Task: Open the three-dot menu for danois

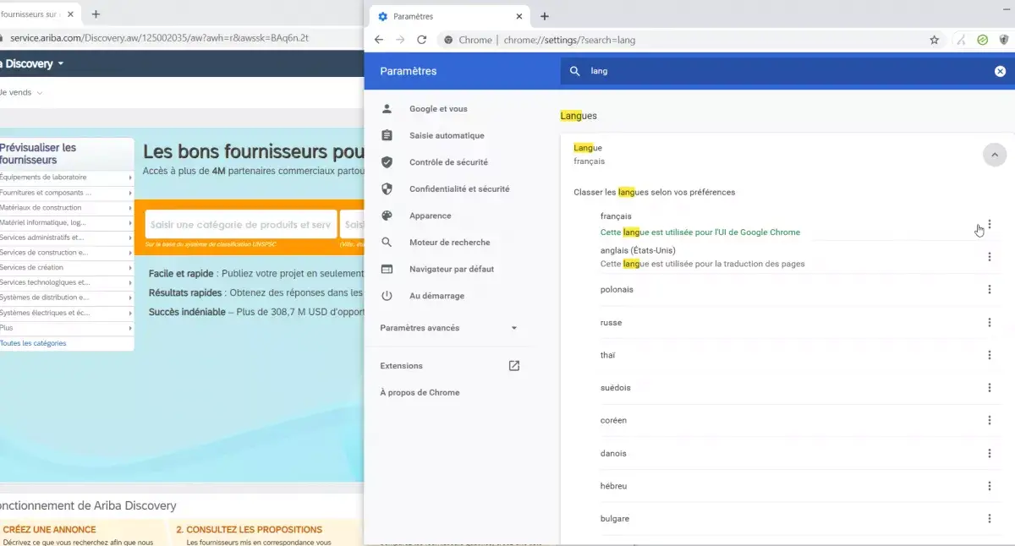Action: [x=990, y=454]
